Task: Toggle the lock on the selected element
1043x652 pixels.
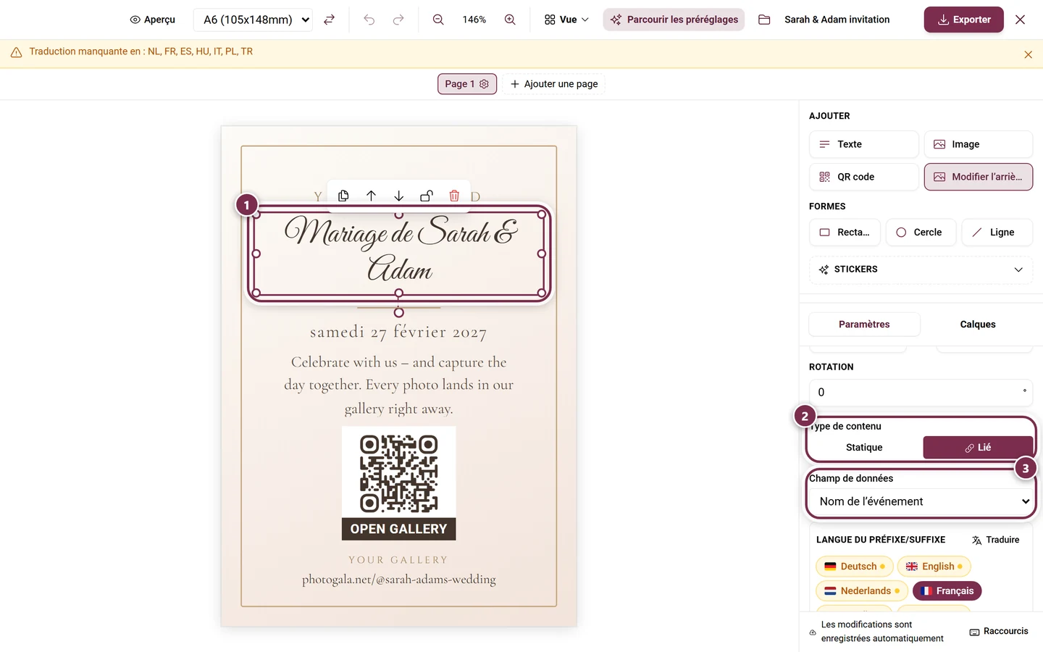Action: [427, 196]
